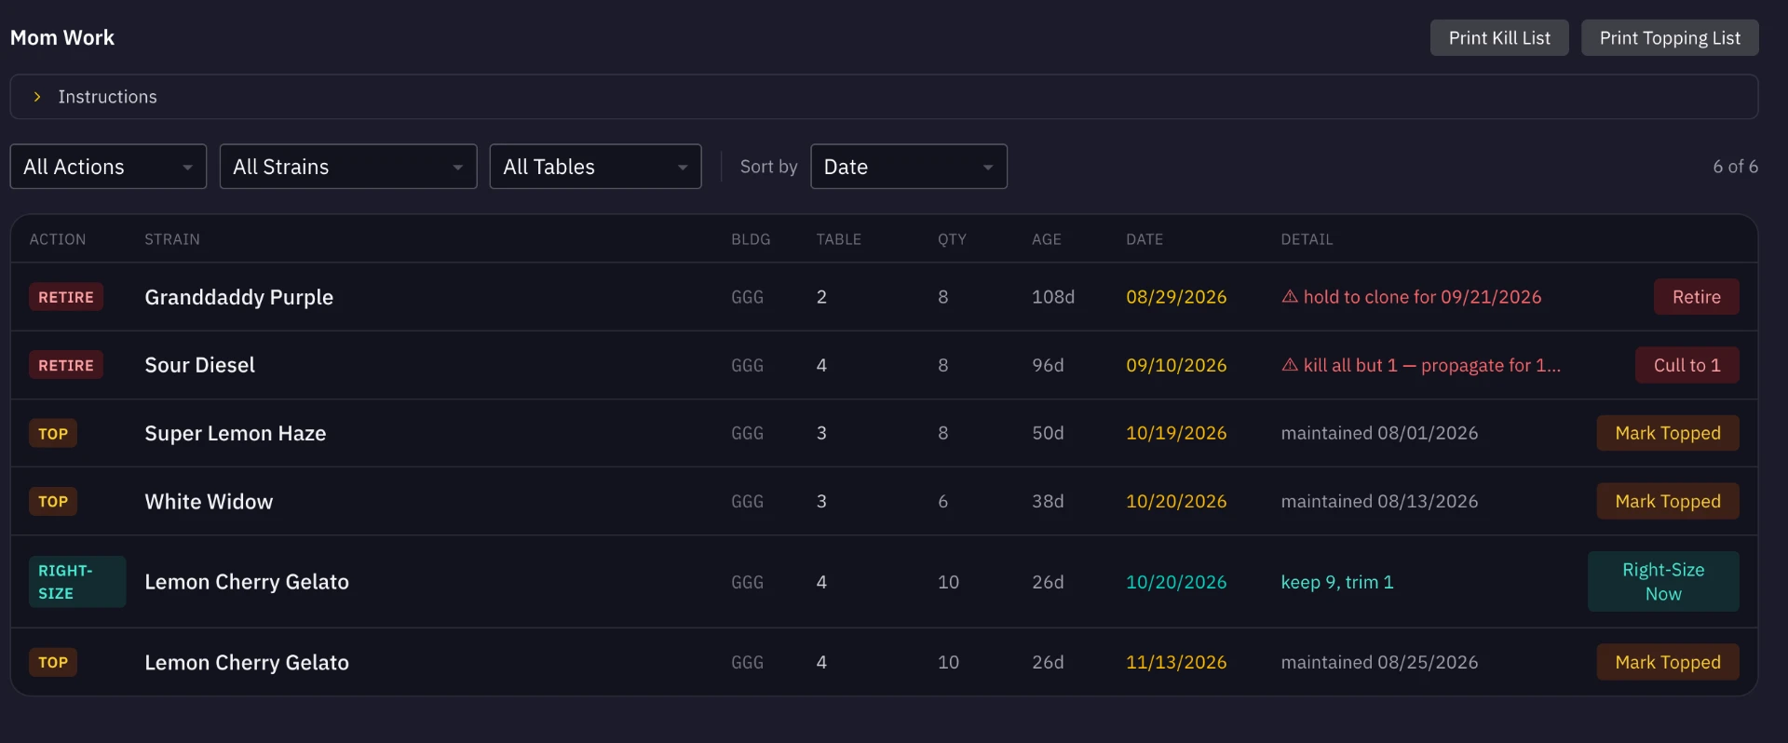
Task: Click the warning icon in Sour Diesel detail
Action: [1290, 365]
